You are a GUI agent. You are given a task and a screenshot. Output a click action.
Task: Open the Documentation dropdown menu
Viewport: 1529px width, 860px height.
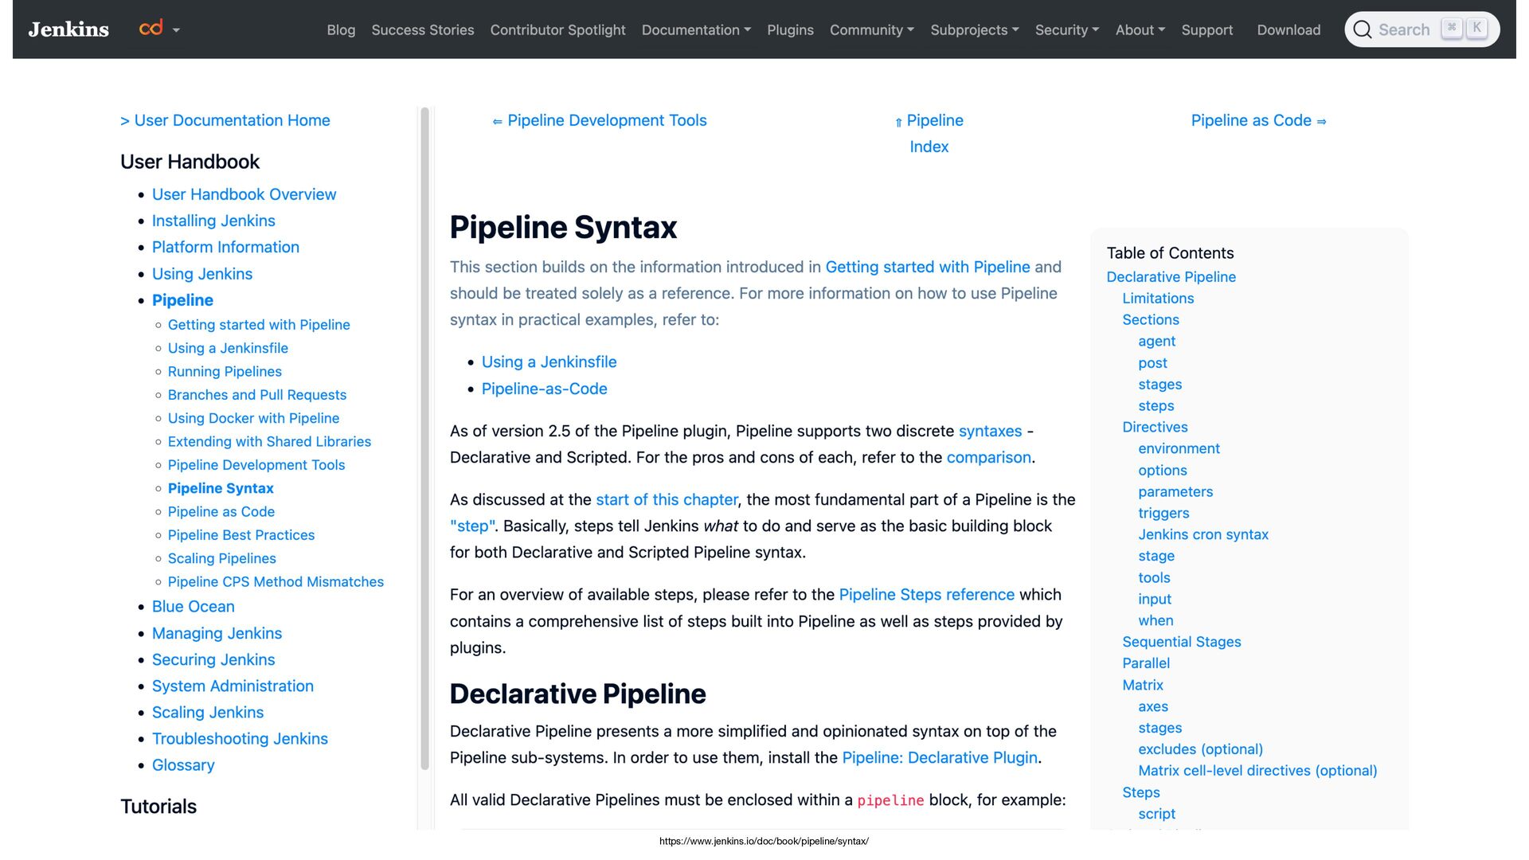[695, 29]
